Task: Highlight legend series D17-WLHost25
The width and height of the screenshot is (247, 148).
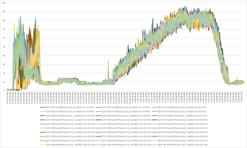Action: tap(68, 141)
